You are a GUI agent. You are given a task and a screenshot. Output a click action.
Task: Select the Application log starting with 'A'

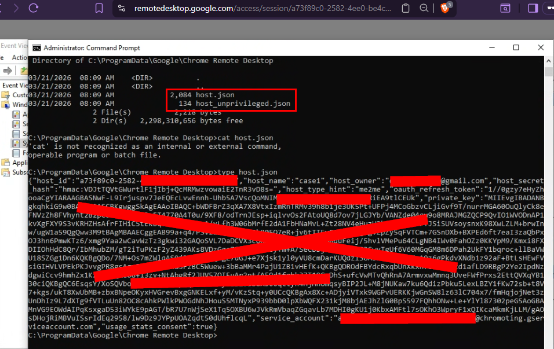20,115
